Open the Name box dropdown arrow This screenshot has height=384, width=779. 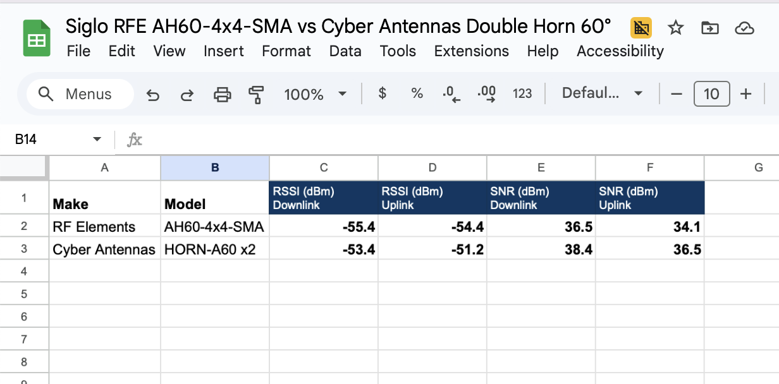(97, 140)
